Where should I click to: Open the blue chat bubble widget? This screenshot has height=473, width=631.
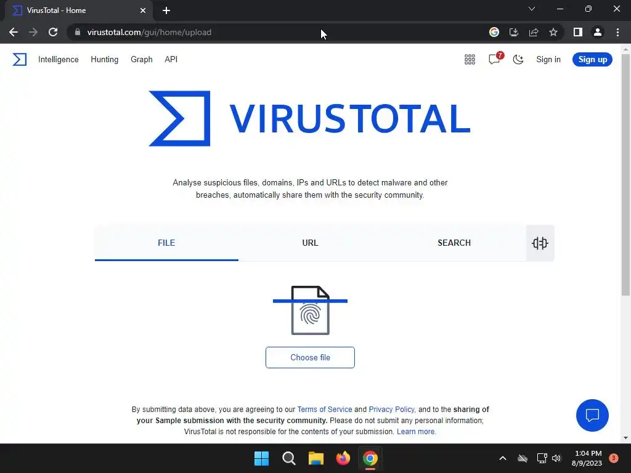coord(592,415)
